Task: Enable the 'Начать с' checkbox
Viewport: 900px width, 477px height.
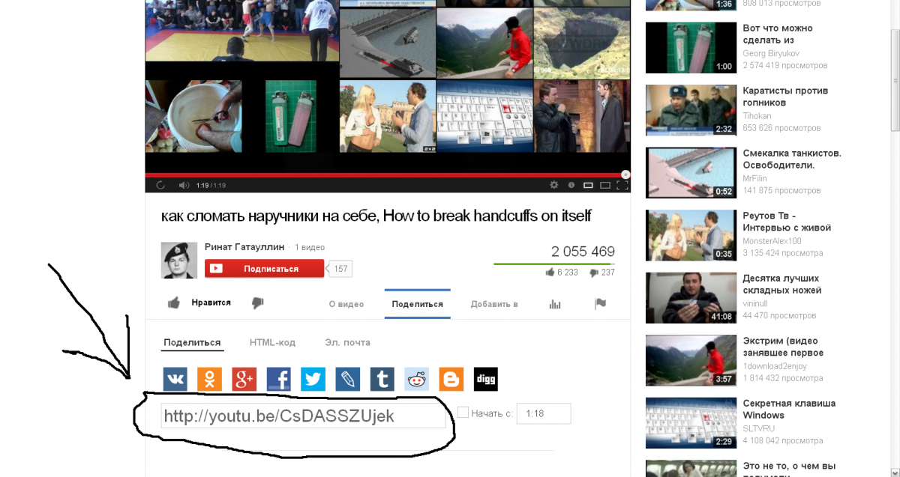Action: pos(463,413)
